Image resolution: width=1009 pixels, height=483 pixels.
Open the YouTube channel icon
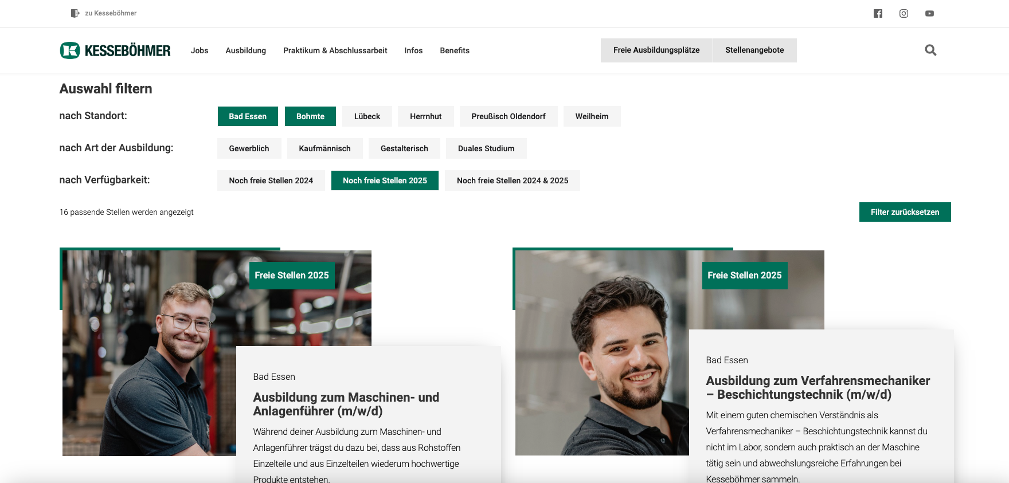coord(929,13)
